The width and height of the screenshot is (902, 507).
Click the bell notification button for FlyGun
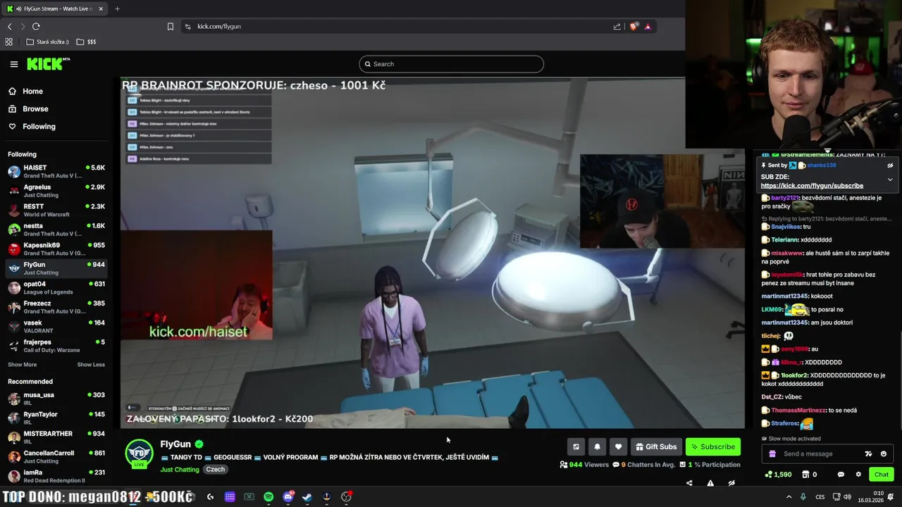pyautogui.click(x=598, y=446)
